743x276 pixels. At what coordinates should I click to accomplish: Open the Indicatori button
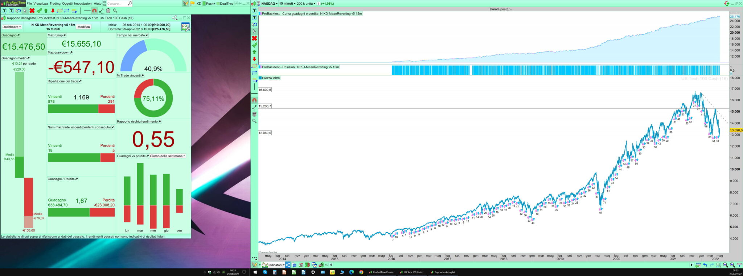click(x=272, y=265)
